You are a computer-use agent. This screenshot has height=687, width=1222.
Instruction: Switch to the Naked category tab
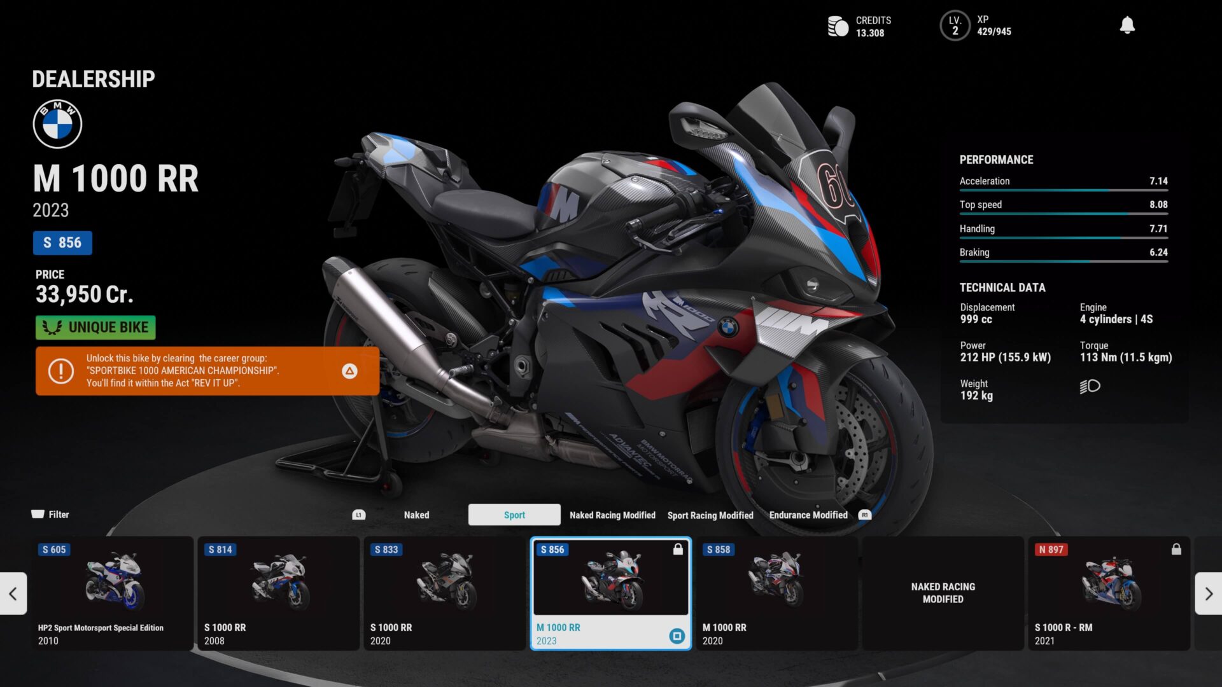(x=416, y=515)
